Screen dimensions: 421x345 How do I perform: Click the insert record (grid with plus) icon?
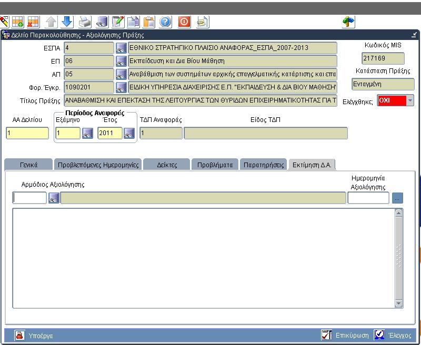tap(18, 22)
